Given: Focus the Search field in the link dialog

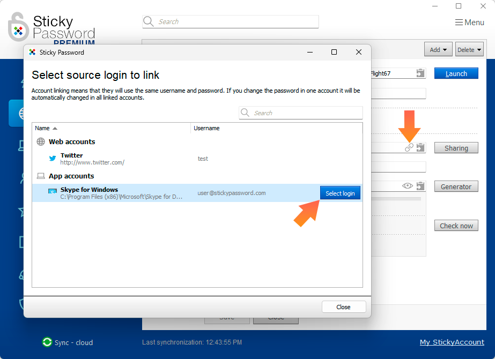Looking at the screenshot, I should tap(301, 113).
